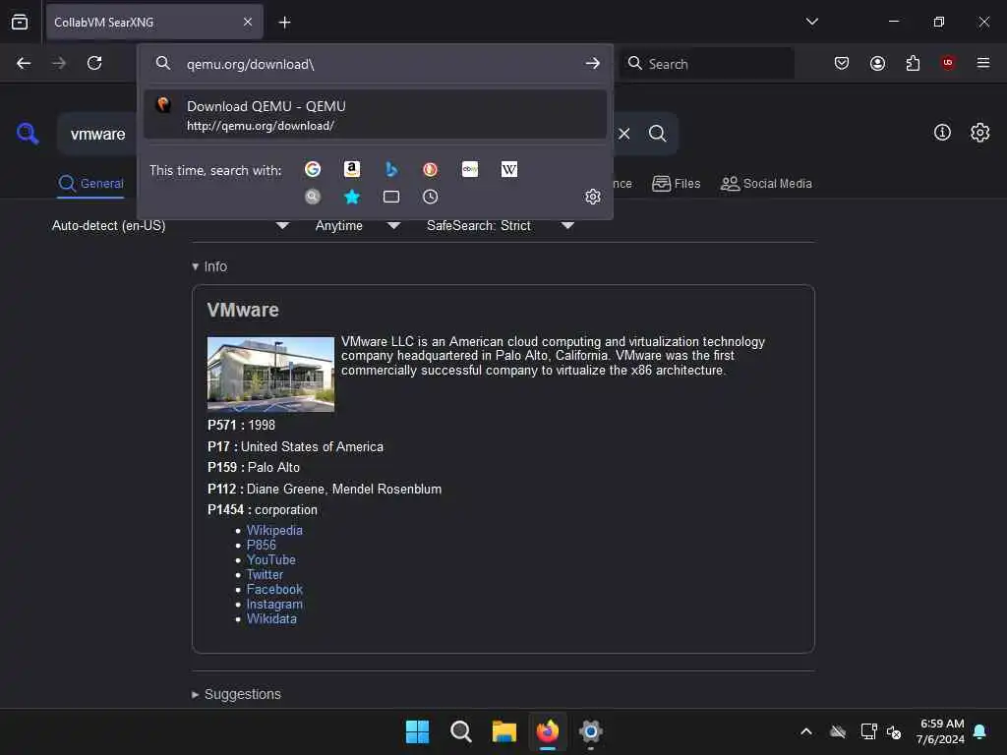The image size is (1007, 755).
Task: Open the Facebook link
Action: pos(274,590)
